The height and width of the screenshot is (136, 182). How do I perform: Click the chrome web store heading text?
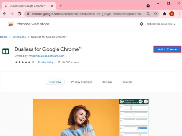[x=33, y=24]
